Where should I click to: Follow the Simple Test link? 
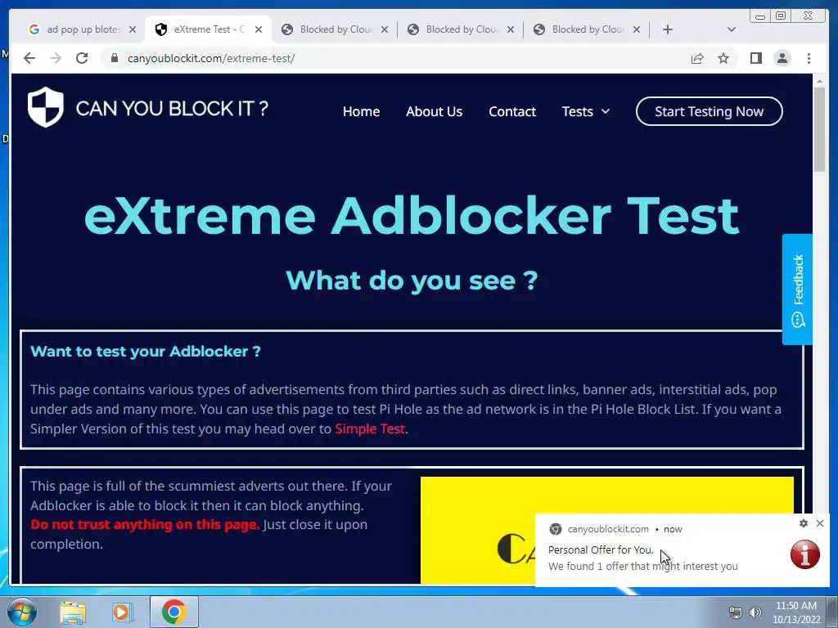pos(370,428)
